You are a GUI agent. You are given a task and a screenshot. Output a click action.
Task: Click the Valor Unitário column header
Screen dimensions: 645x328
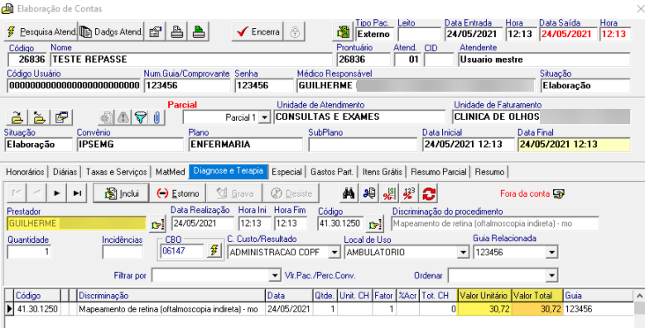point(484,296)
